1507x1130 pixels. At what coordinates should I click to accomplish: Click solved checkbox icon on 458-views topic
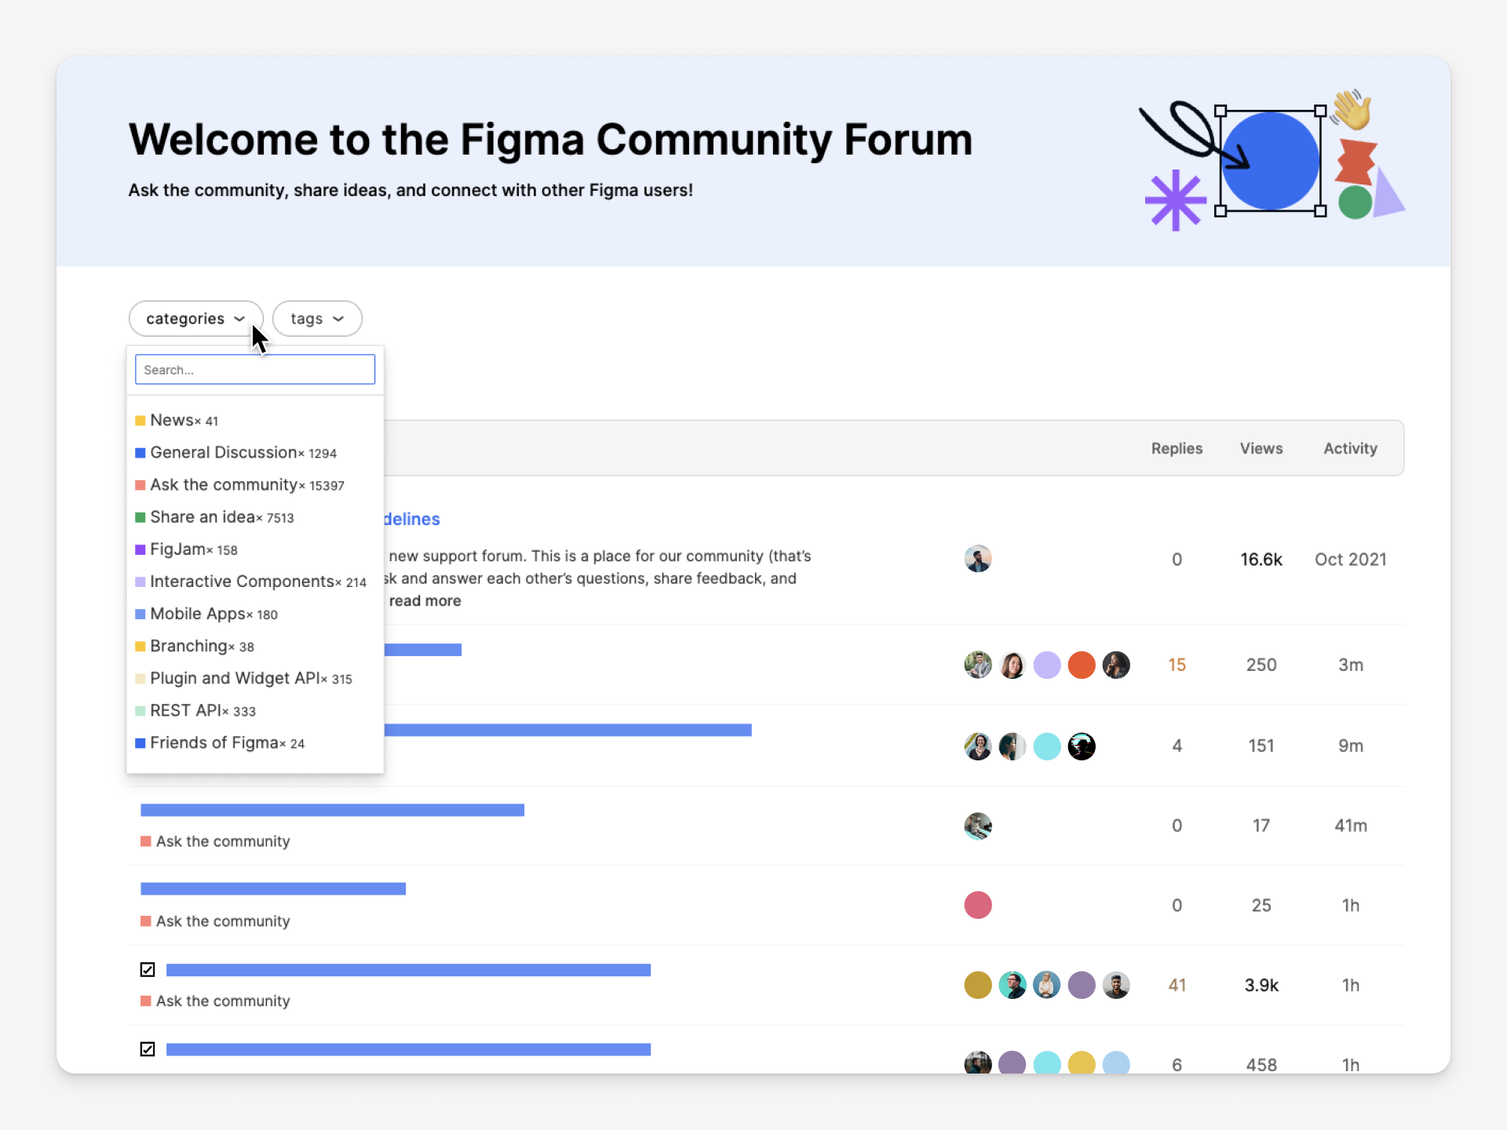point(148,1049)
